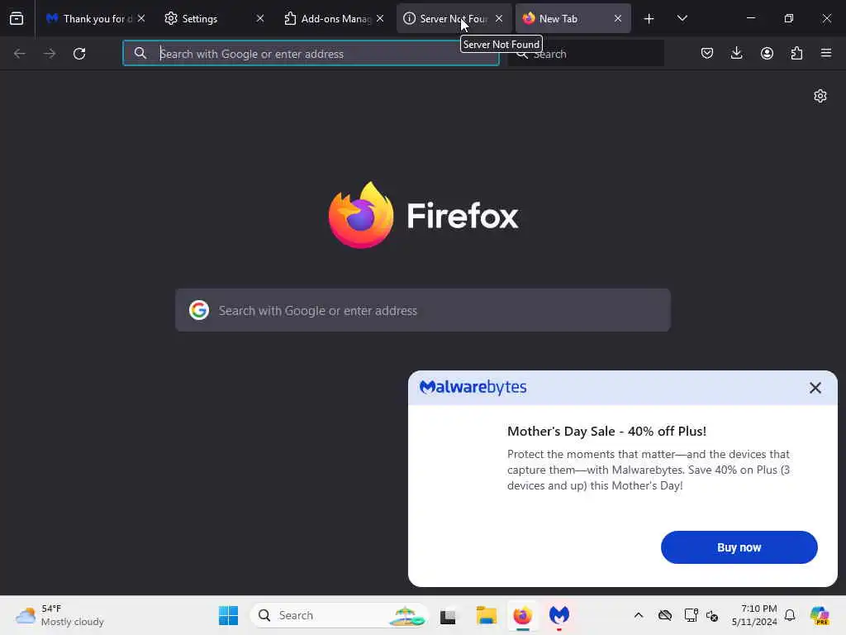
Task: Go back one page
Action: [x=20, y=54]
